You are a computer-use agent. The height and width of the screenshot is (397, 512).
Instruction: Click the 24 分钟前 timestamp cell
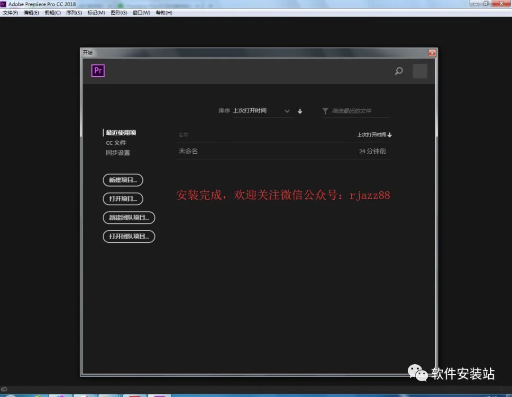372,151
